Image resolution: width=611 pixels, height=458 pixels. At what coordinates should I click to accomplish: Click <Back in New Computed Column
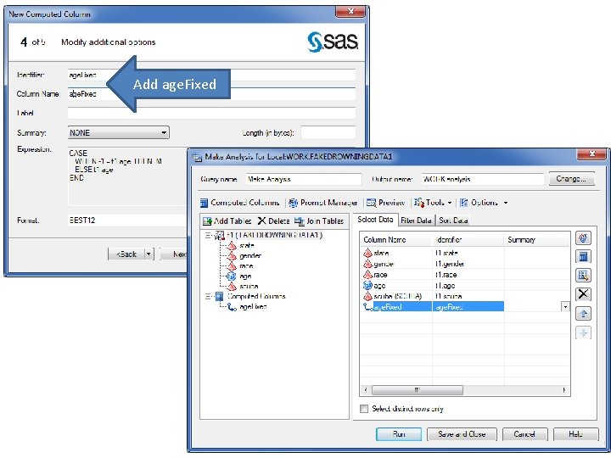coord(126,254)
